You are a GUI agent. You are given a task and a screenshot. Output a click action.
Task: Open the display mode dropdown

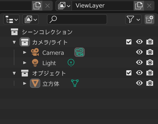pos(30,19)
